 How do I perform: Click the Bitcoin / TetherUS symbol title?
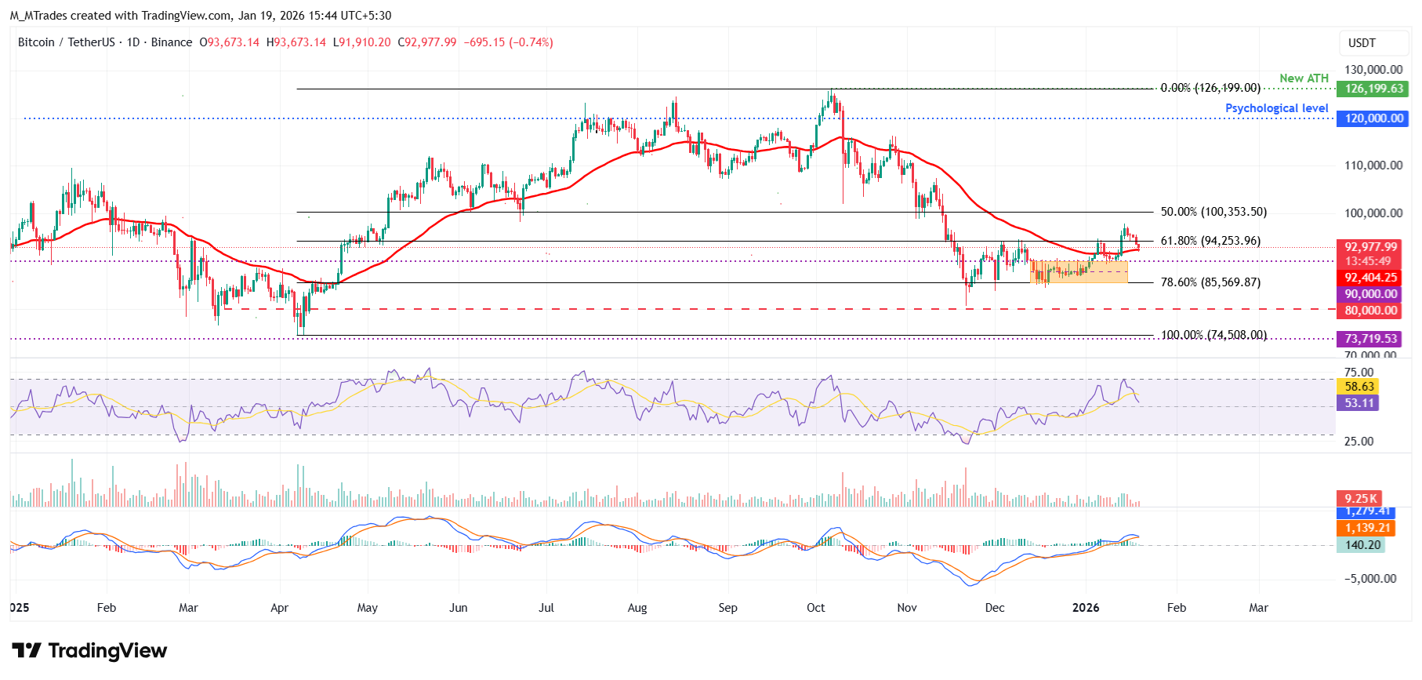point(66,42)
